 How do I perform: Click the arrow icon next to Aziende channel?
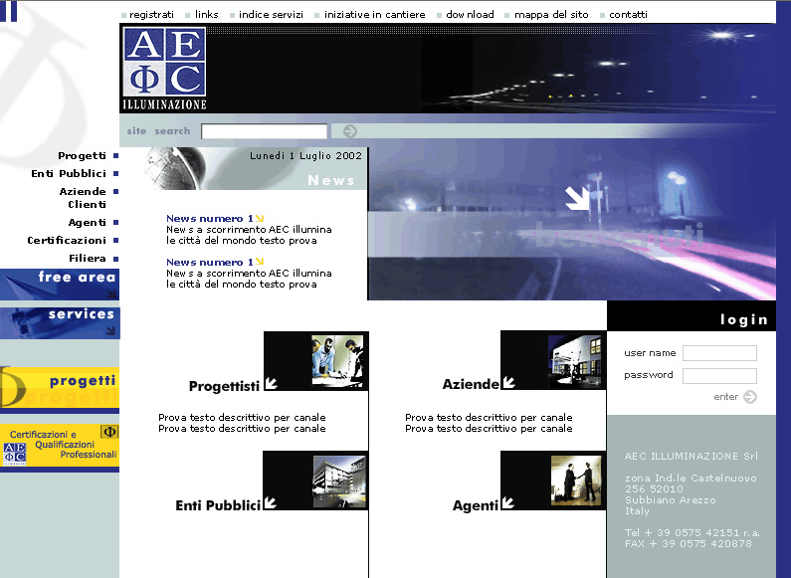tap(509, 382)
